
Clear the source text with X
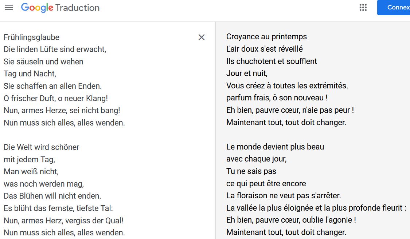[201, 37]
